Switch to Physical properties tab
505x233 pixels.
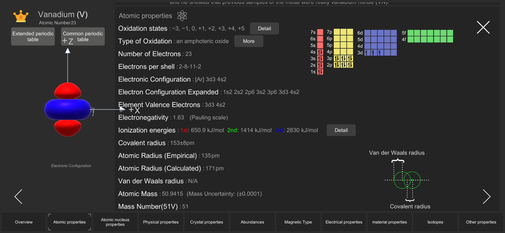click(161, 222)
